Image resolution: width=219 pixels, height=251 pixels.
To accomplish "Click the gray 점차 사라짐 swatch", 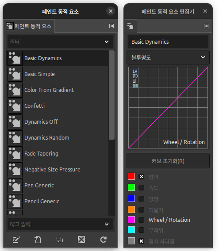I will point(131,241).
